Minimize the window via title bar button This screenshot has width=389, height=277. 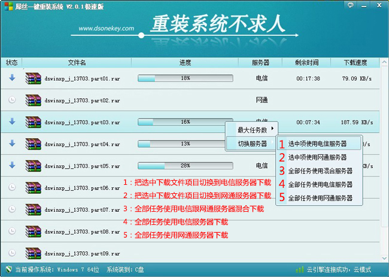(x=364, y=5)
